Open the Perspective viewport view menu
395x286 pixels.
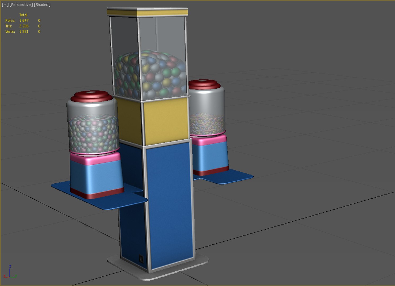coord(21,5)
